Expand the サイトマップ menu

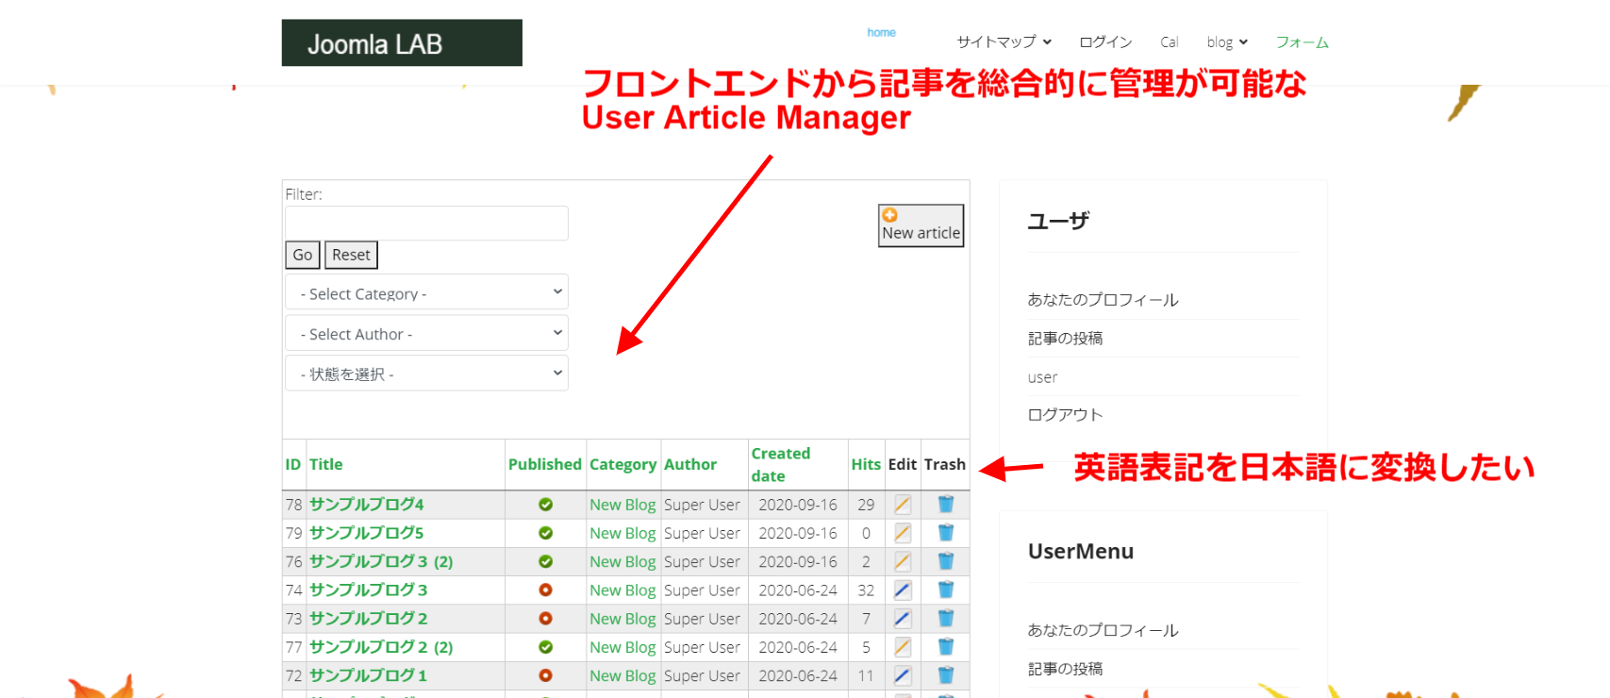coord(1004,42)
